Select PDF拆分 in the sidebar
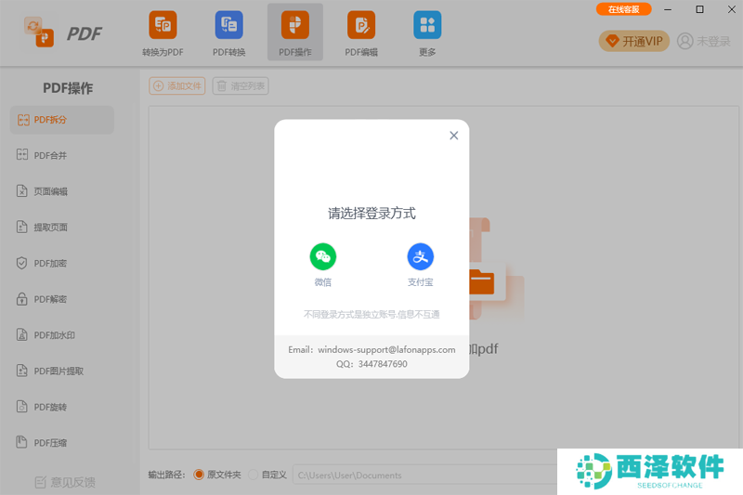Viewport: 743px width, 495px height. click(x=61, y=120)
